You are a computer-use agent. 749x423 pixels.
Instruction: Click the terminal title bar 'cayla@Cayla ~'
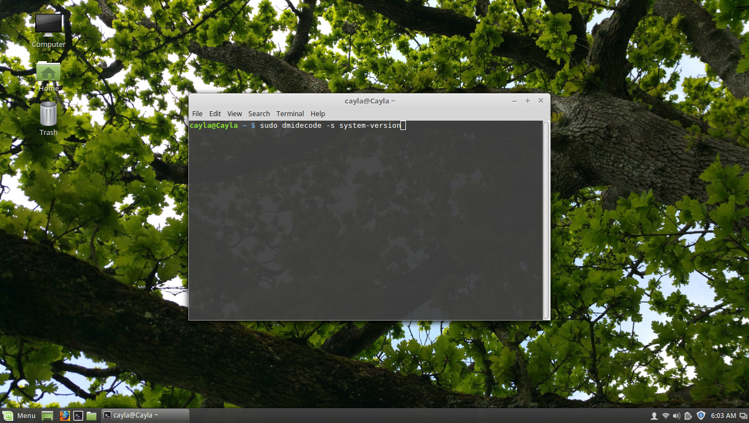(x=370, y=101)
